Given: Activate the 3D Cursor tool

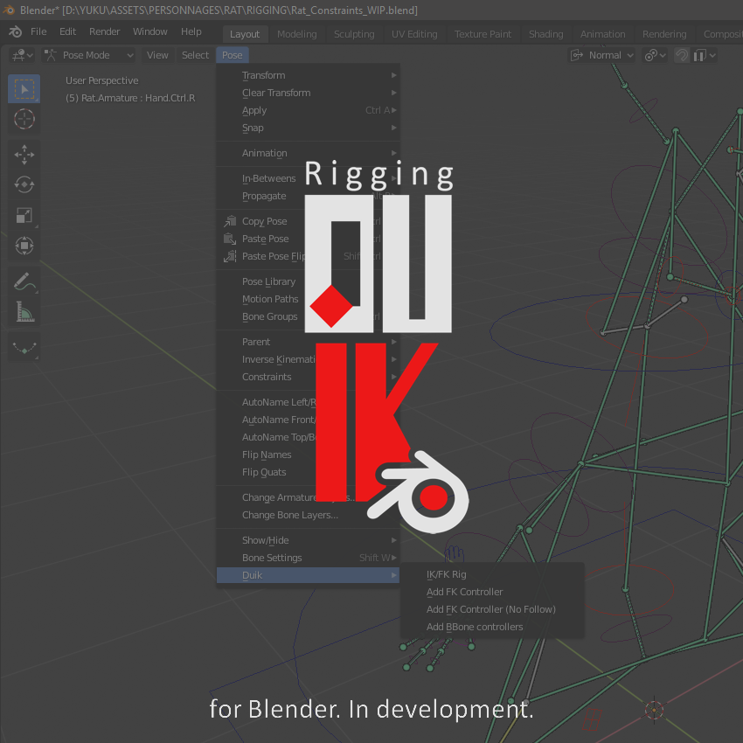Looking at the screenshot, I should click(24, 119).
